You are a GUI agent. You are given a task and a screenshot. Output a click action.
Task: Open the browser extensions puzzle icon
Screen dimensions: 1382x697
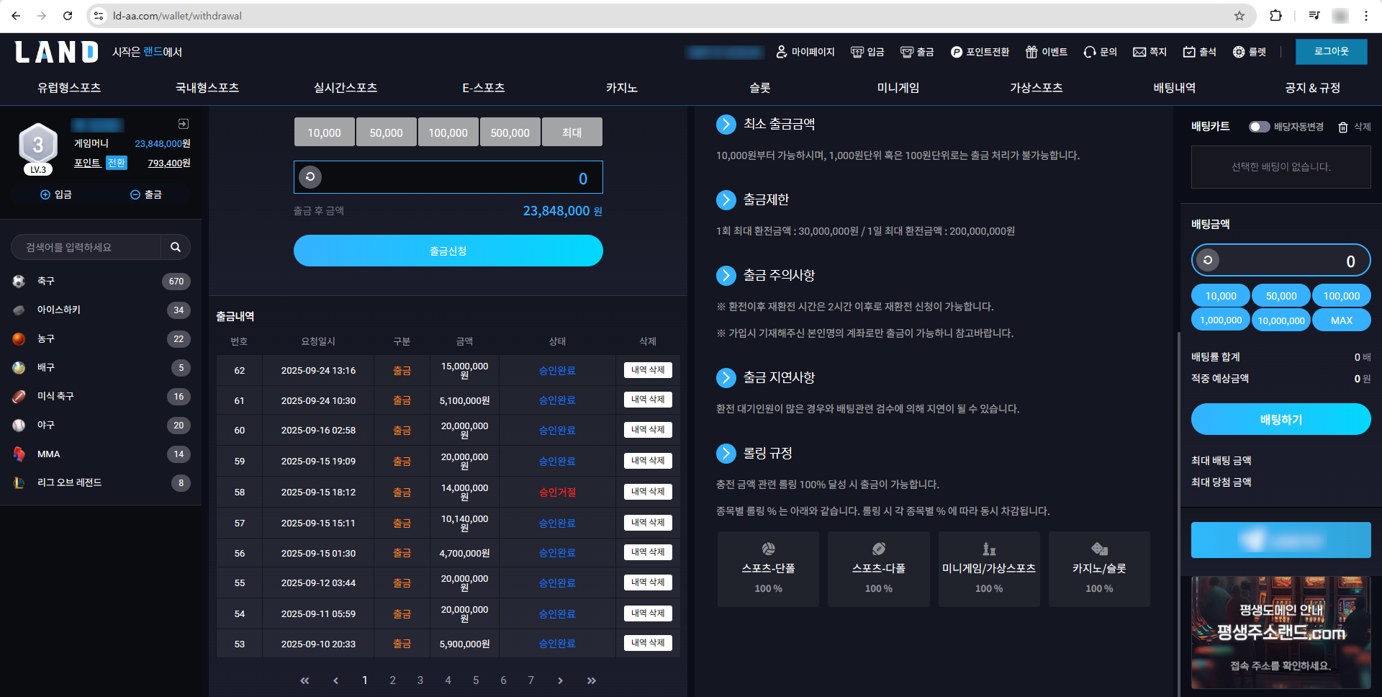1275,16
